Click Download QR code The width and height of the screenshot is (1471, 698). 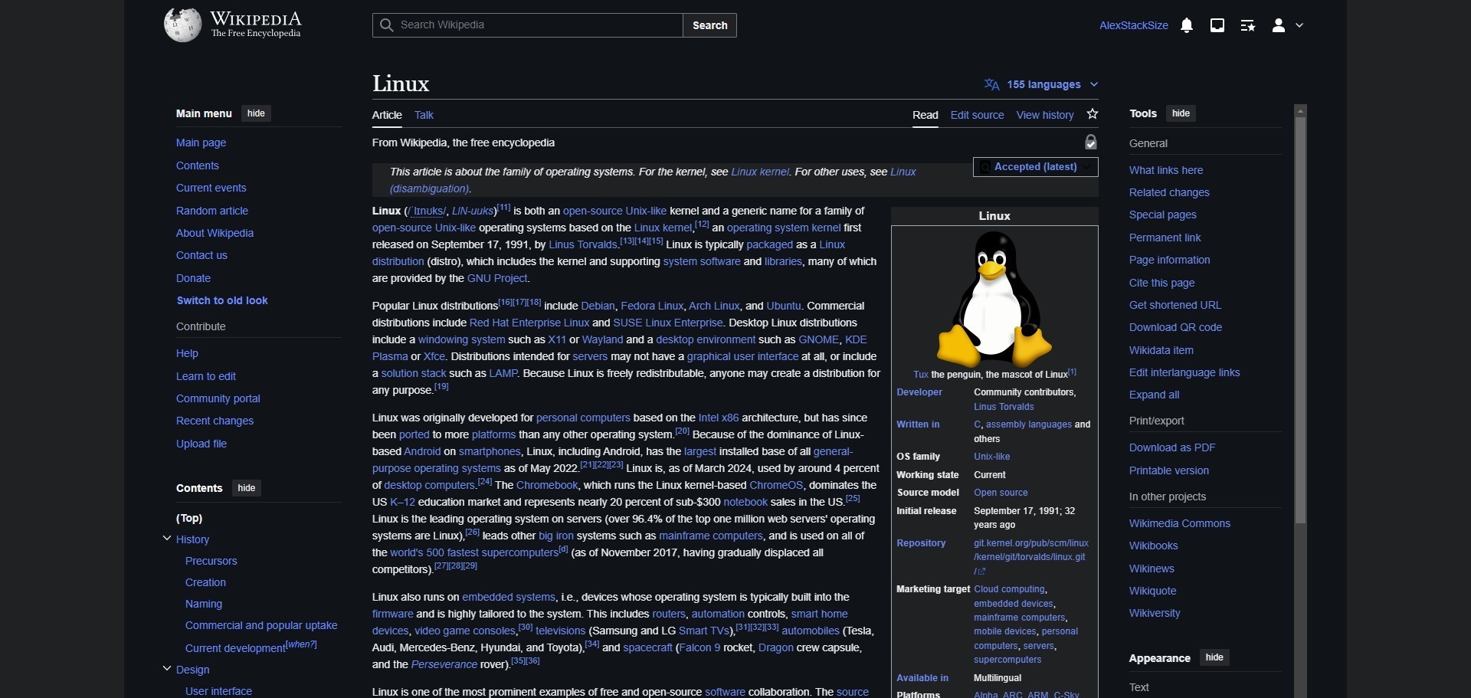(1175, 327)
